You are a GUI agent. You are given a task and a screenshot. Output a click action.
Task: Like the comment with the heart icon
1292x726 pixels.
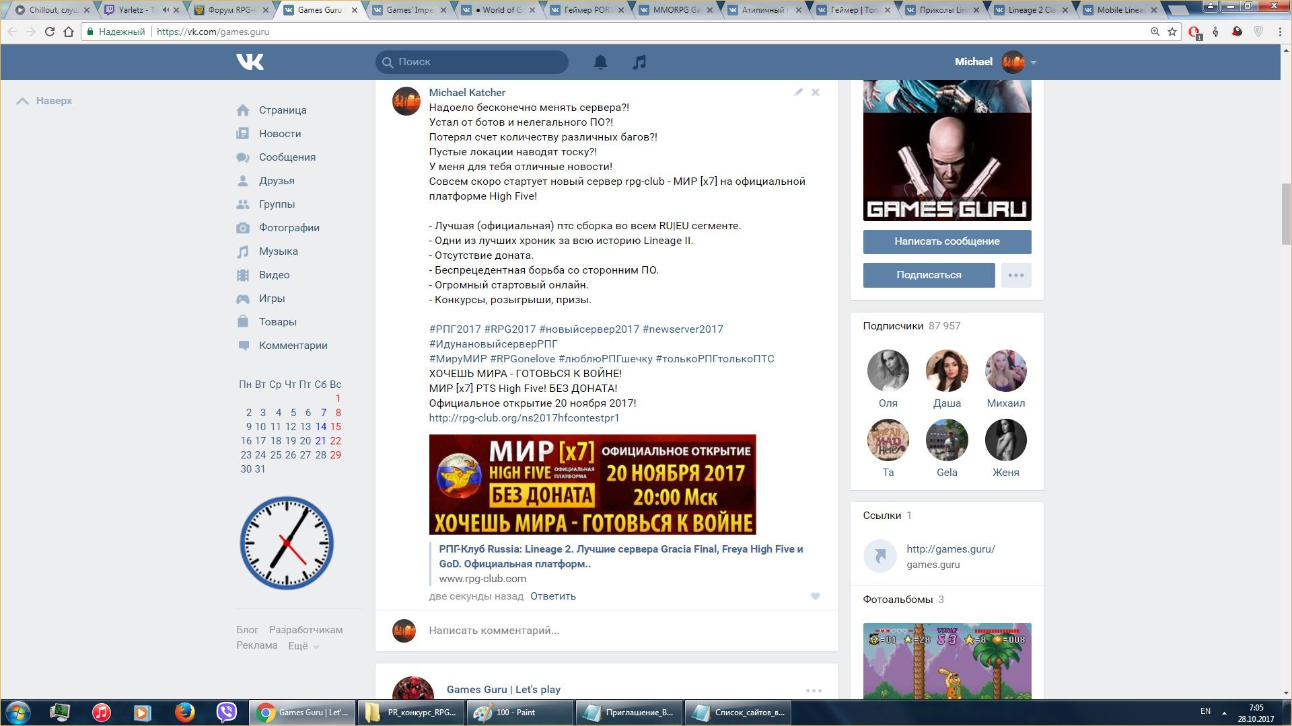click(x=815, y=596)
